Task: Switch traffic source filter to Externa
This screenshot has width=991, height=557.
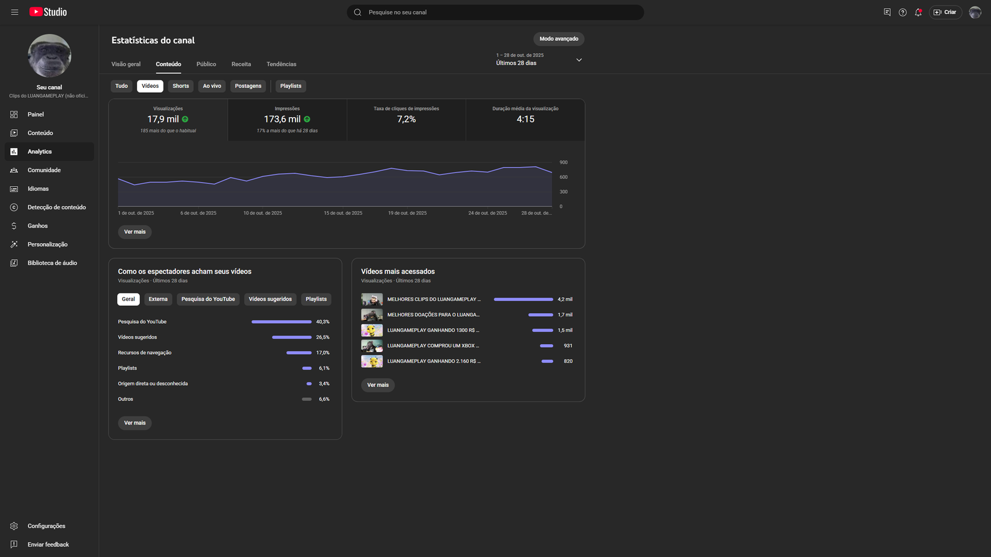Action: (158, 300)
